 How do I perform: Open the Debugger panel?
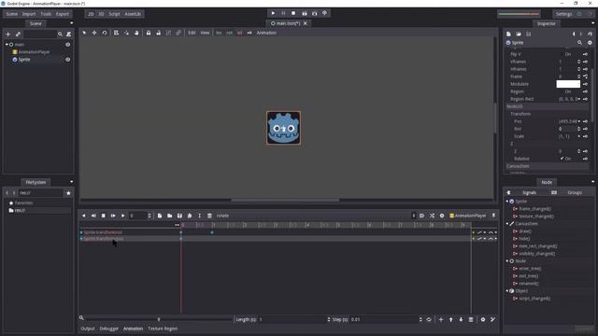109,329
